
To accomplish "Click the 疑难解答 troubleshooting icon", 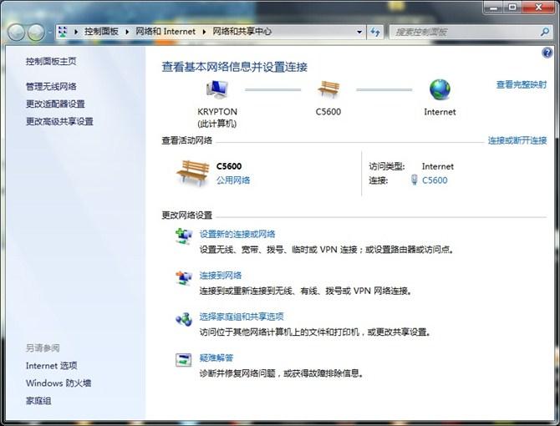I will point(183,360).
